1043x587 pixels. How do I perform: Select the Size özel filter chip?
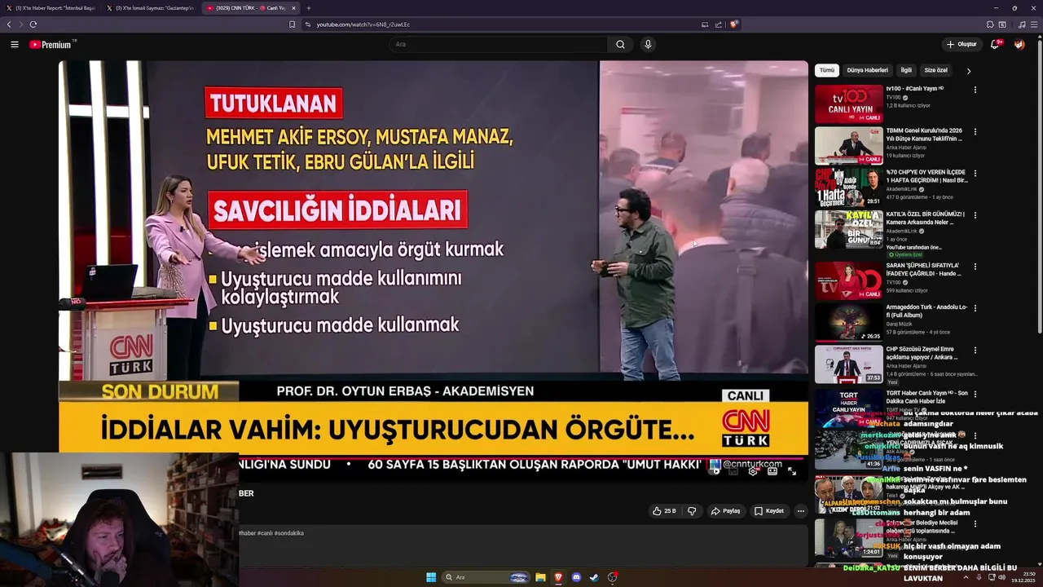(936, 70)
